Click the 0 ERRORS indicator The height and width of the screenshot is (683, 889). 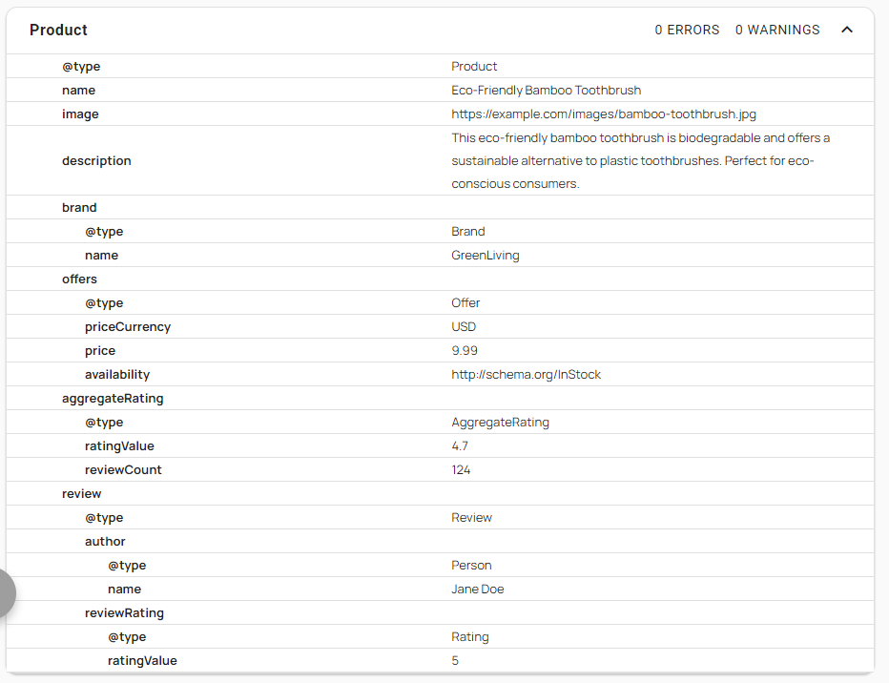[x=687, y=30]
